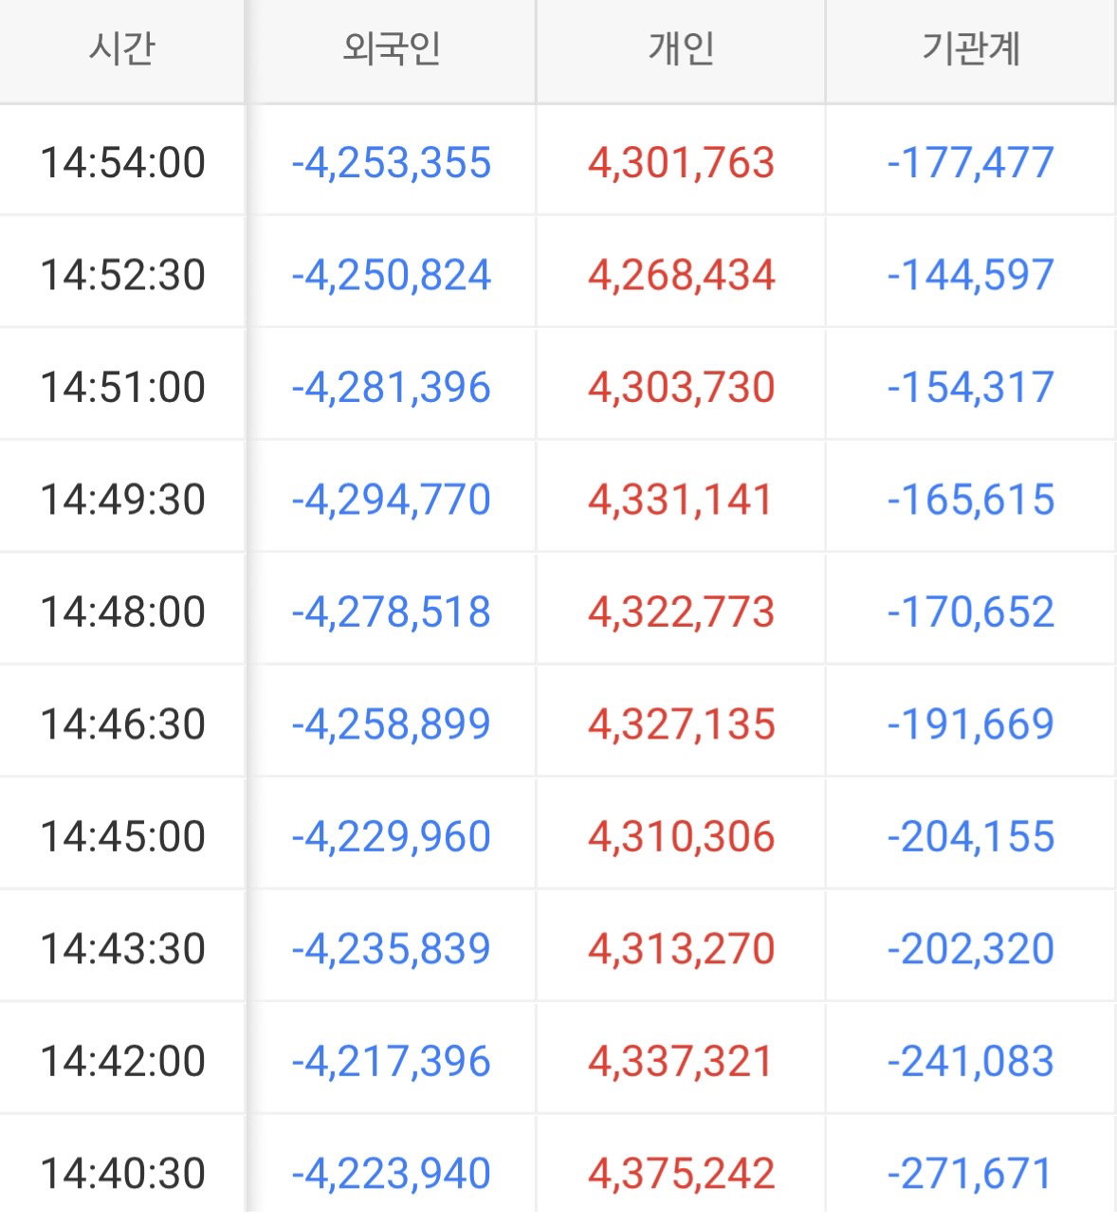Select foreigner value -4,229,960
The image size is (1117, 1224).
point(392,836)
